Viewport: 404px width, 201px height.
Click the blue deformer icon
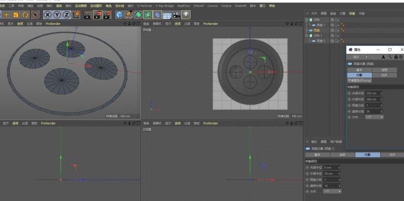(157, 15)
